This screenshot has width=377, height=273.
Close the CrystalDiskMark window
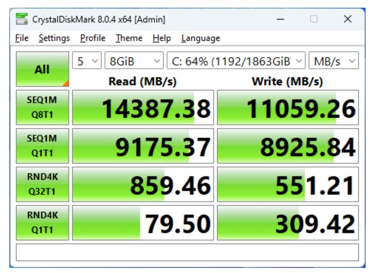(x=348, y=19)
